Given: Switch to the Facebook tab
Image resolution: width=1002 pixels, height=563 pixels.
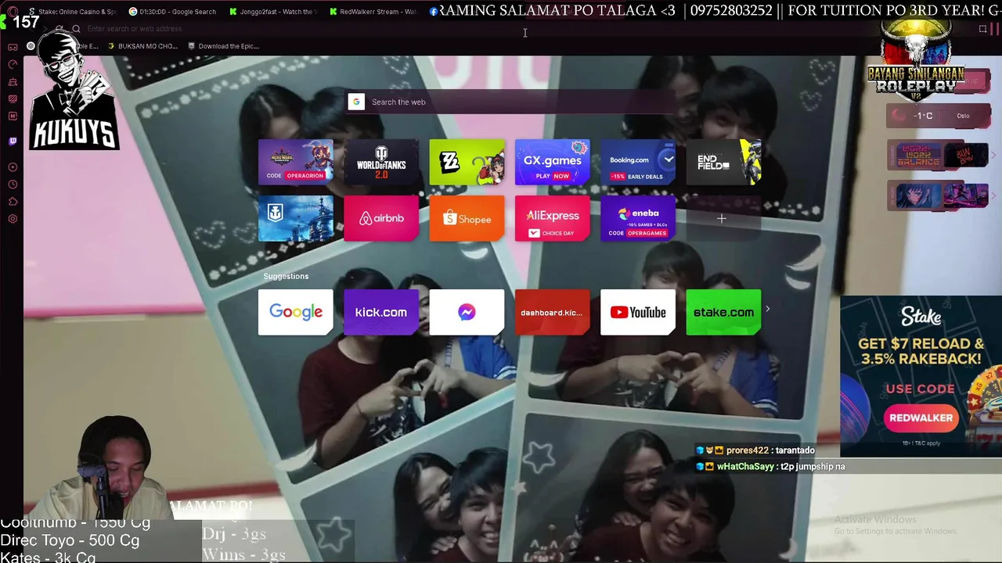Looking at the screenshot, I should (433, 12).
